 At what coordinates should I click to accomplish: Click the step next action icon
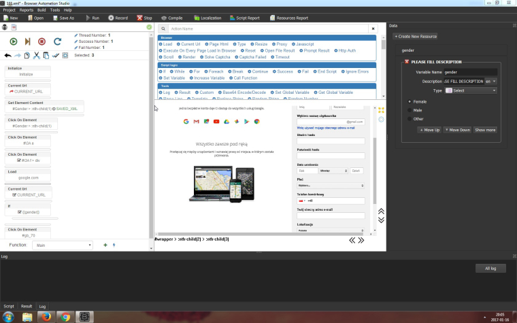pos(28,41)
